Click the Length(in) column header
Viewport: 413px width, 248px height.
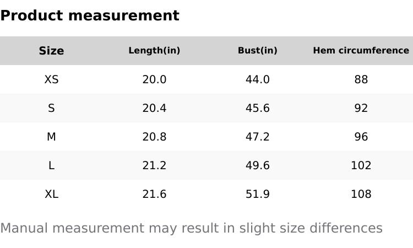(x=154, y=51)
